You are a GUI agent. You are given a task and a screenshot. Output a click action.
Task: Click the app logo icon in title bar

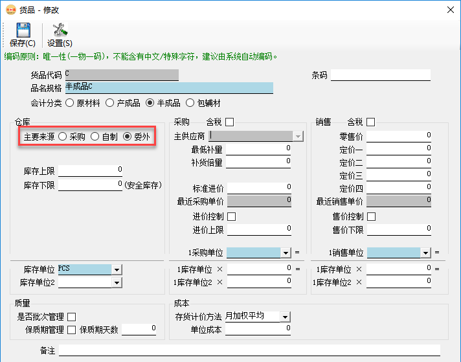pos(11,10)
